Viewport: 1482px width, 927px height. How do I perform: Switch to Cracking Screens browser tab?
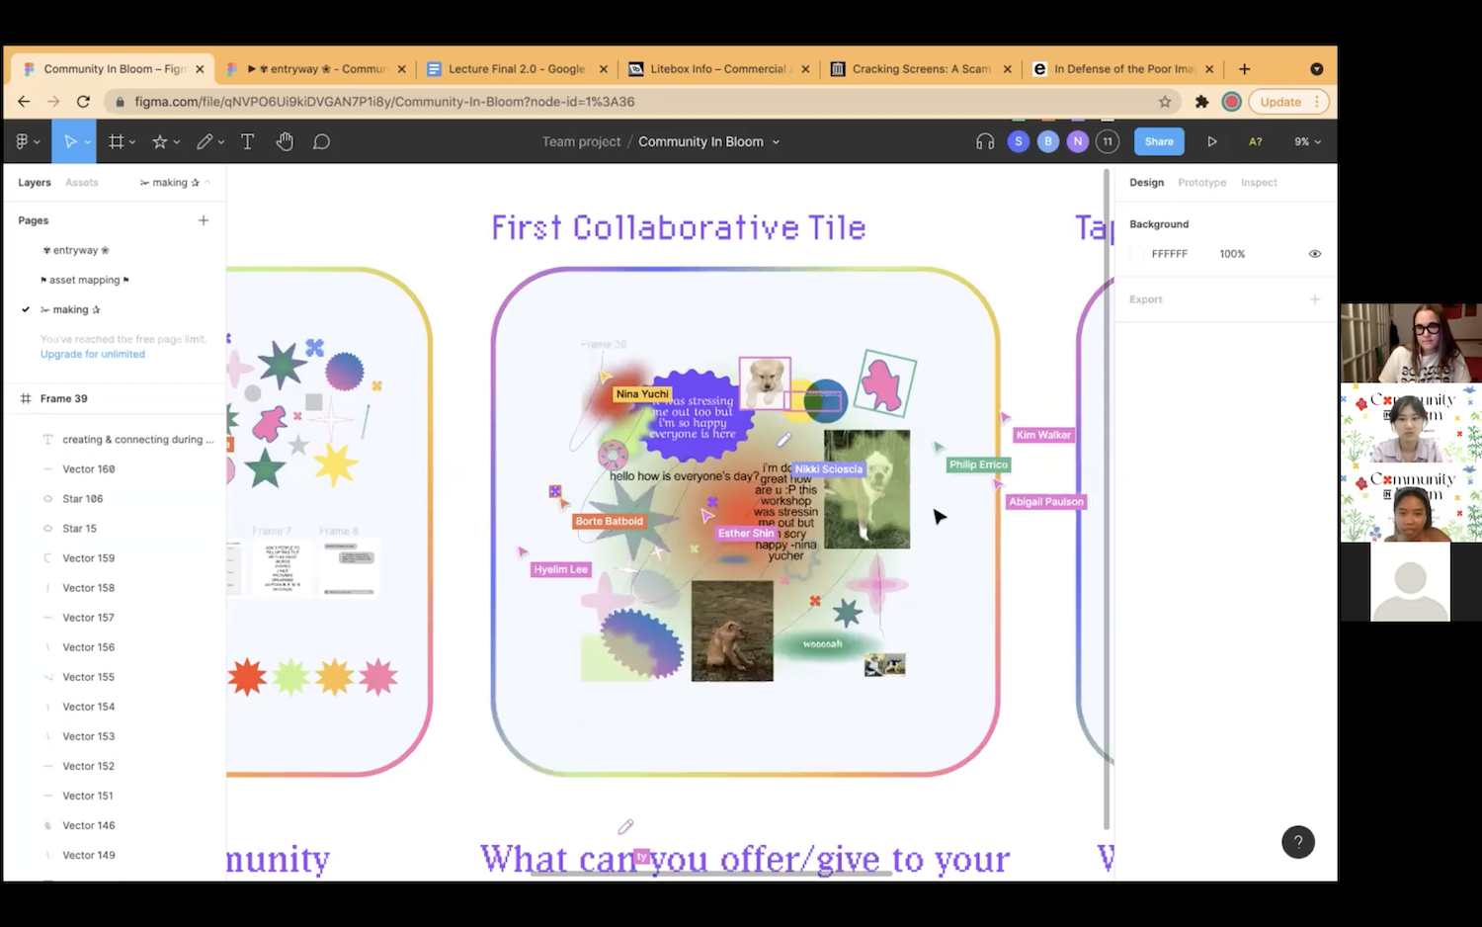click(x=920, y=69)
